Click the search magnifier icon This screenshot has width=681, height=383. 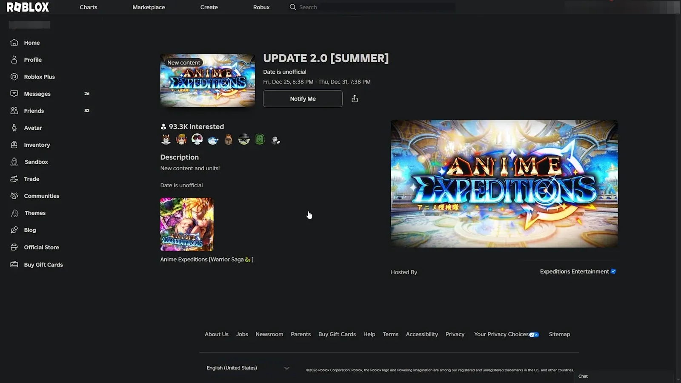click(293, 7)
